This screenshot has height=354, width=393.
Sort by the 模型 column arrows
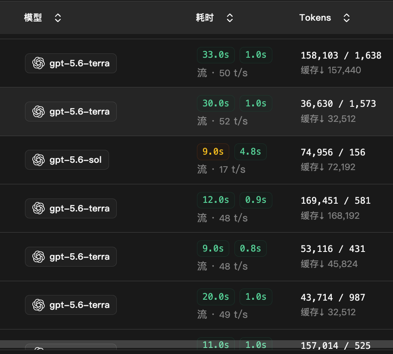pyautogui.click(x=58, y=18)
